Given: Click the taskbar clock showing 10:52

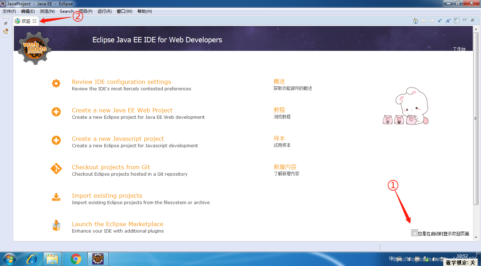Looking at the screenshot, I should 462,256.
